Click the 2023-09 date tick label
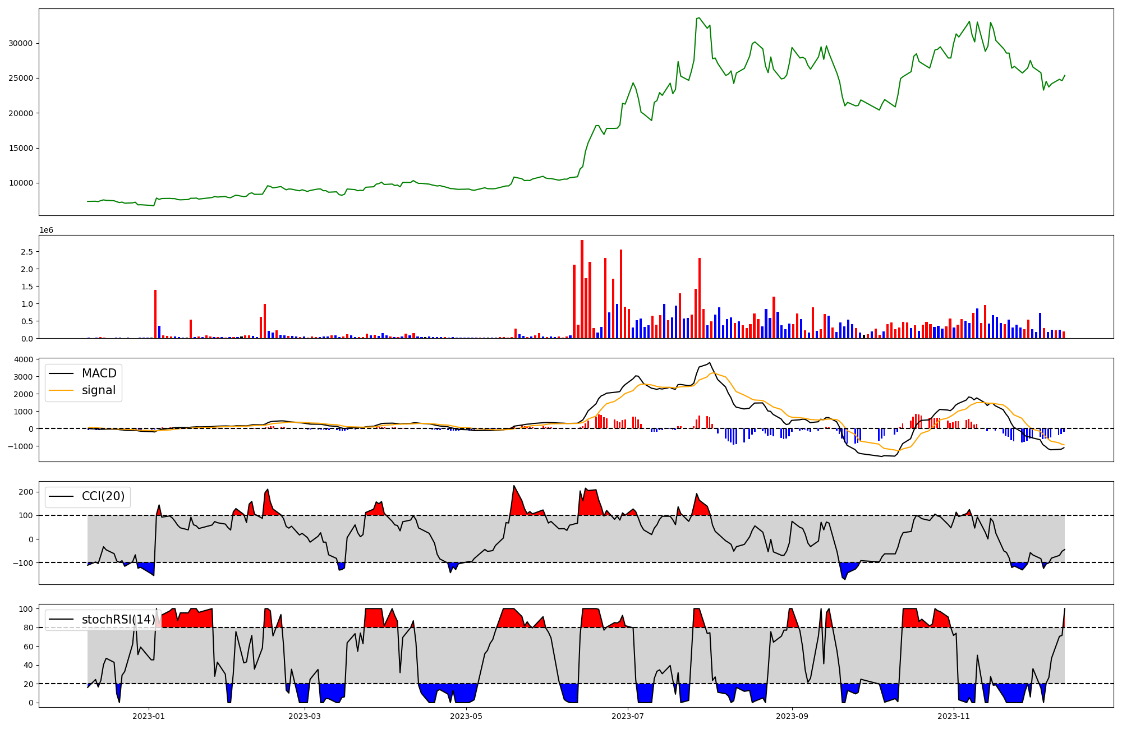Image resolution: width=1122 pixels, height=729 pixels. pos(792,716)
